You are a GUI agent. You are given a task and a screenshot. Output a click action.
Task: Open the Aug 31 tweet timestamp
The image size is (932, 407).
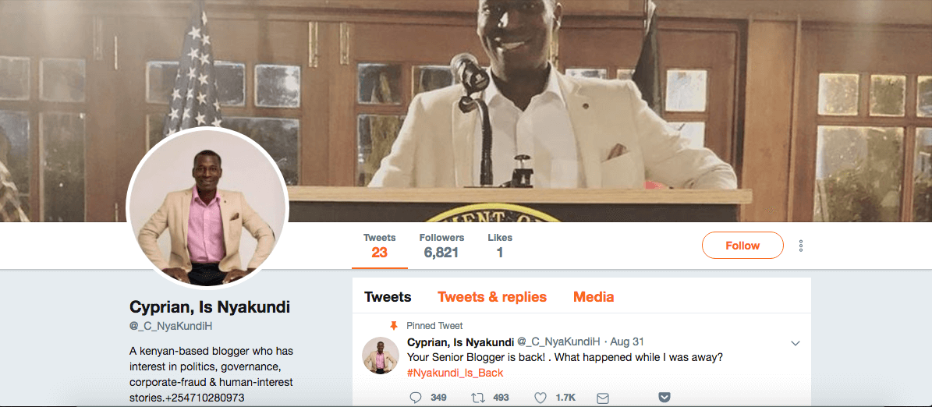pyautogui.click(x=627, y=342)
